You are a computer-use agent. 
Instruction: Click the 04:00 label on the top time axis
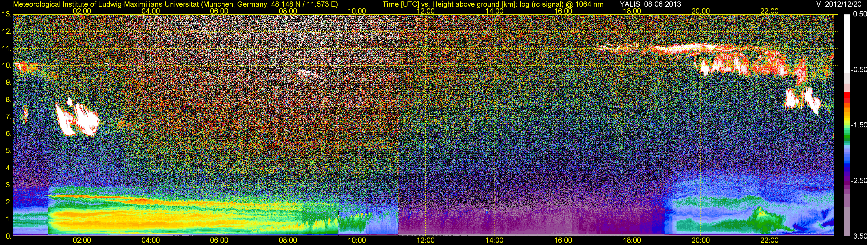tap(151, 11)
